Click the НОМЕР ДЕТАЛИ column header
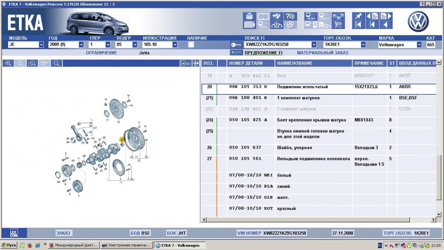This screenshot has width=444, height=250. click(x=251, y=63)
